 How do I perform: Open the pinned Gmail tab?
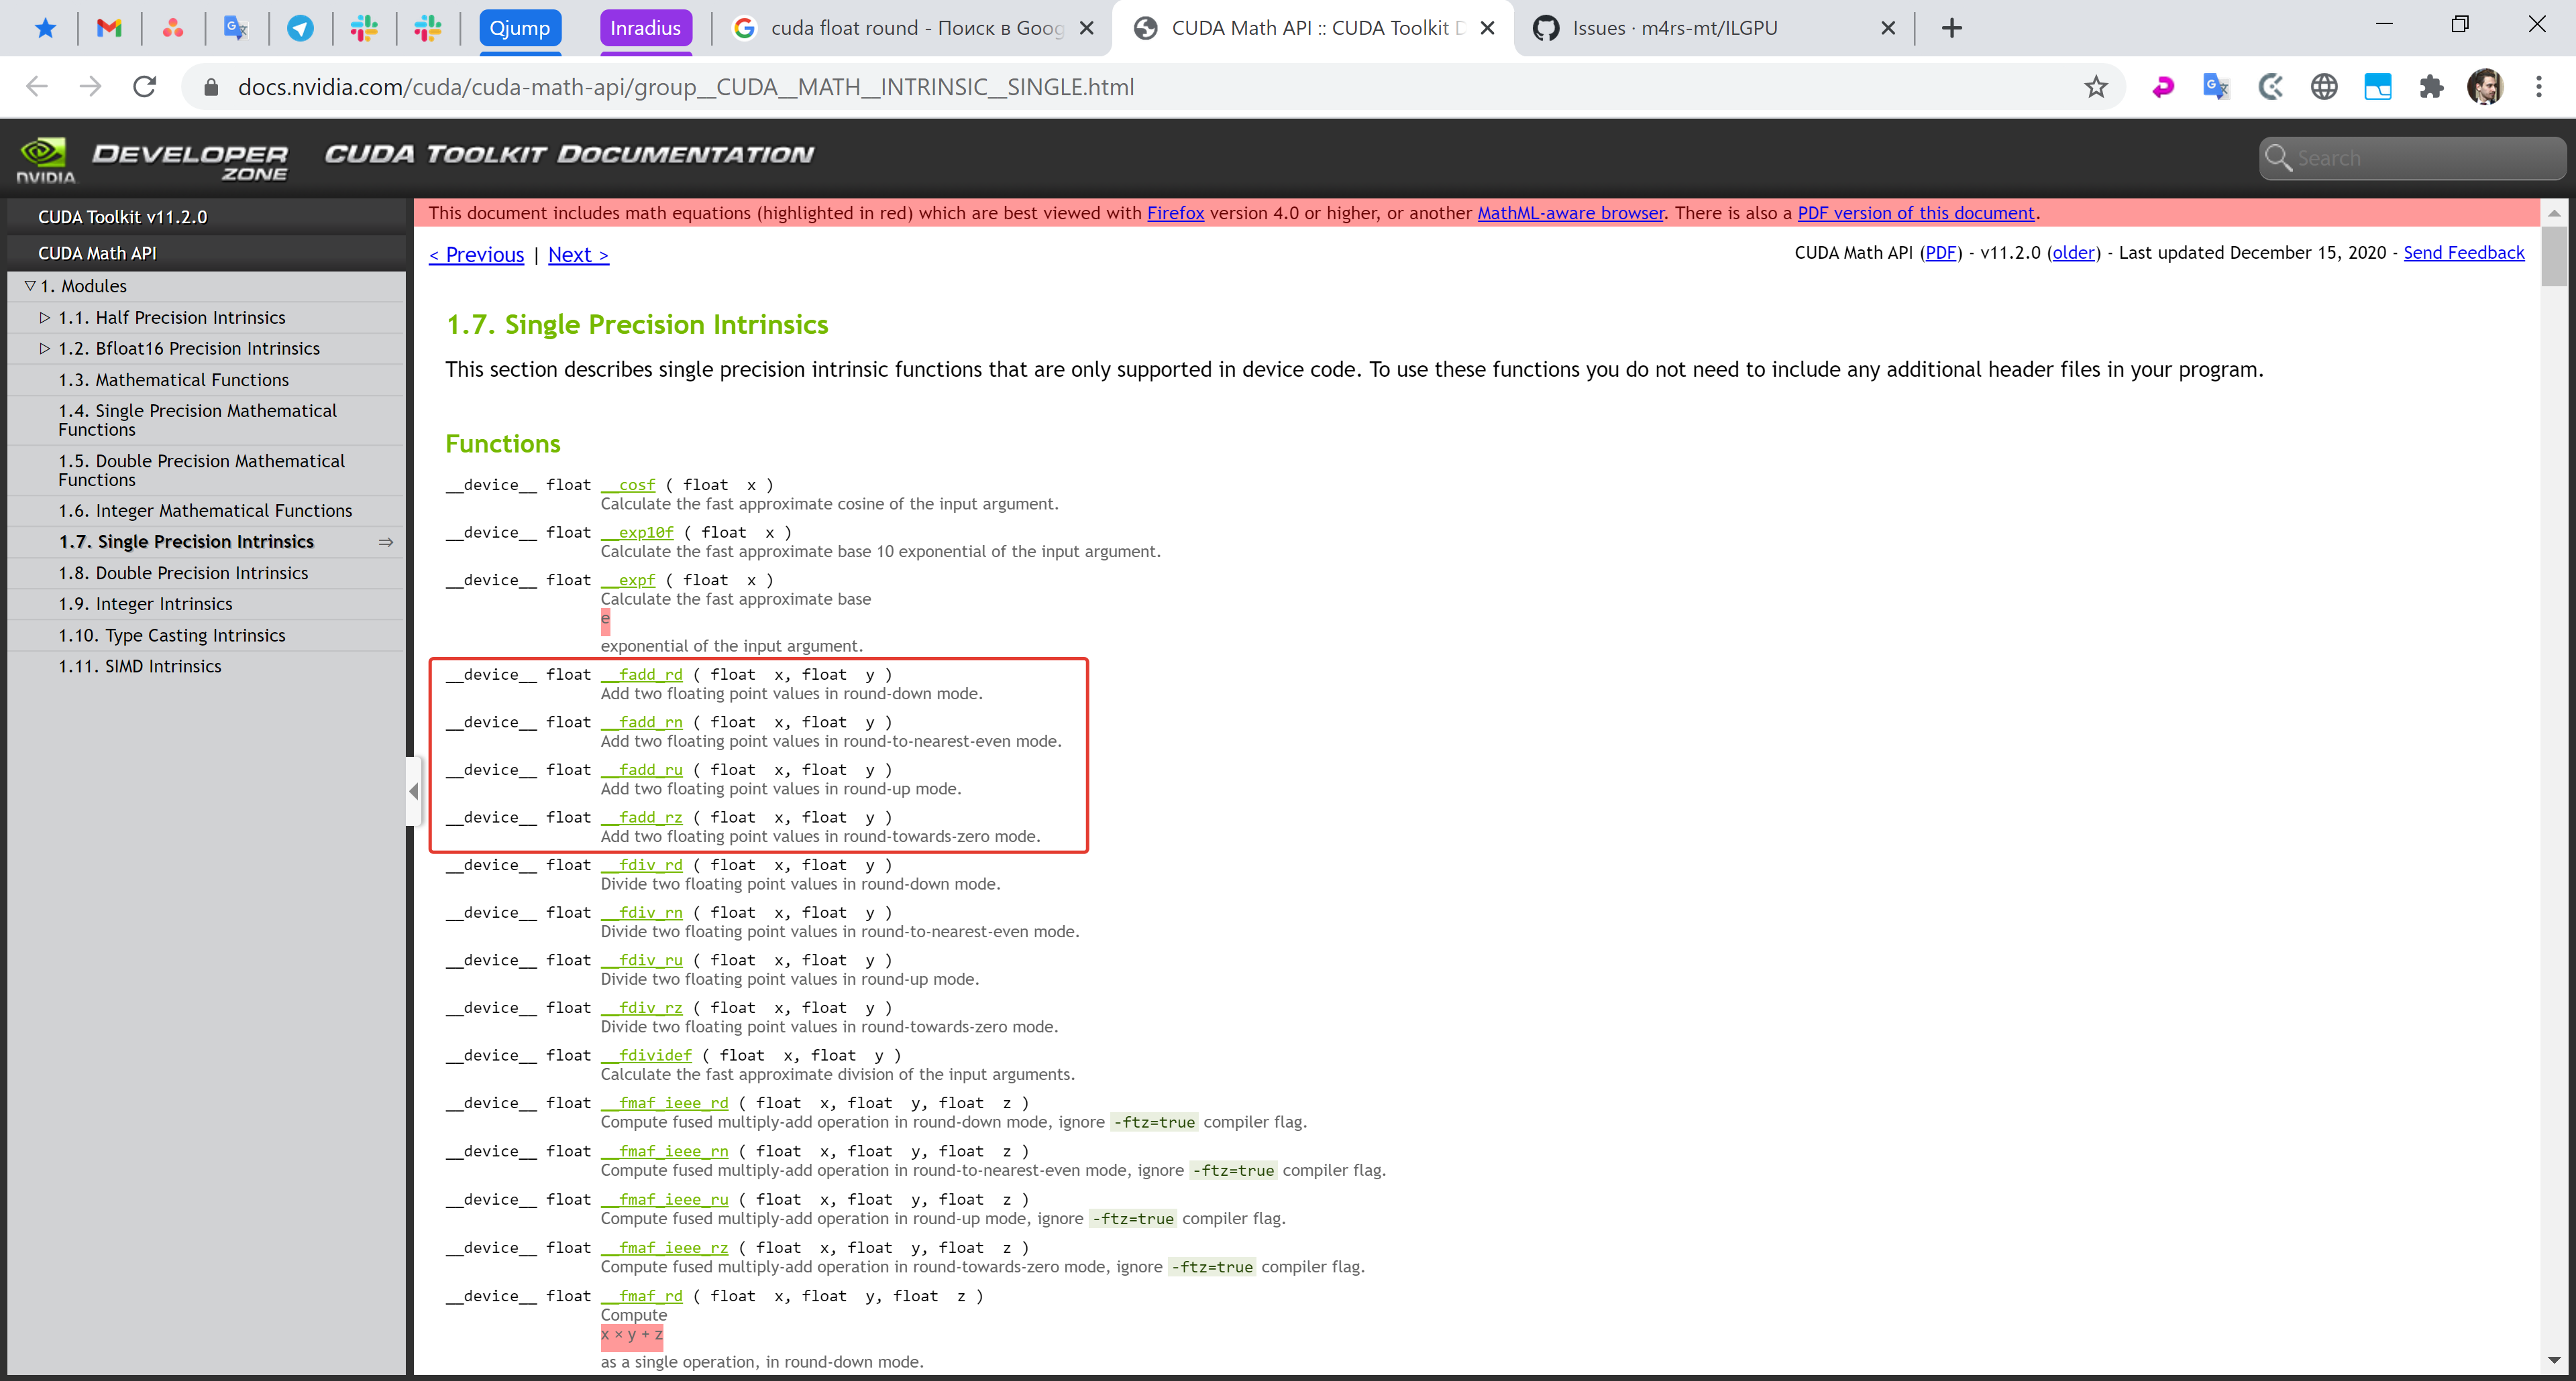[109, 28]
